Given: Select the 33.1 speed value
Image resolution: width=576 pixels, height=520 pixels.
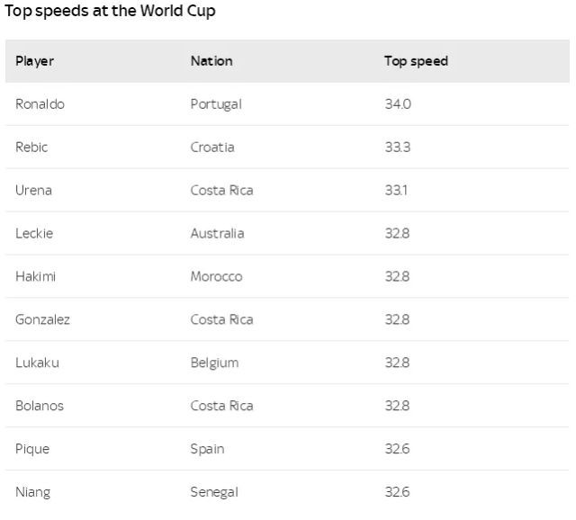Looking at the screenshot, I should pyautogui.click(x=397, y=191).
